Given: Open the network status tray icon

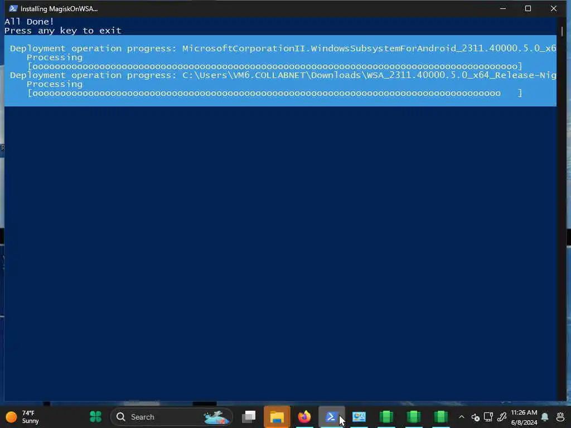Looking at the screenshot, I should (488, 417).
